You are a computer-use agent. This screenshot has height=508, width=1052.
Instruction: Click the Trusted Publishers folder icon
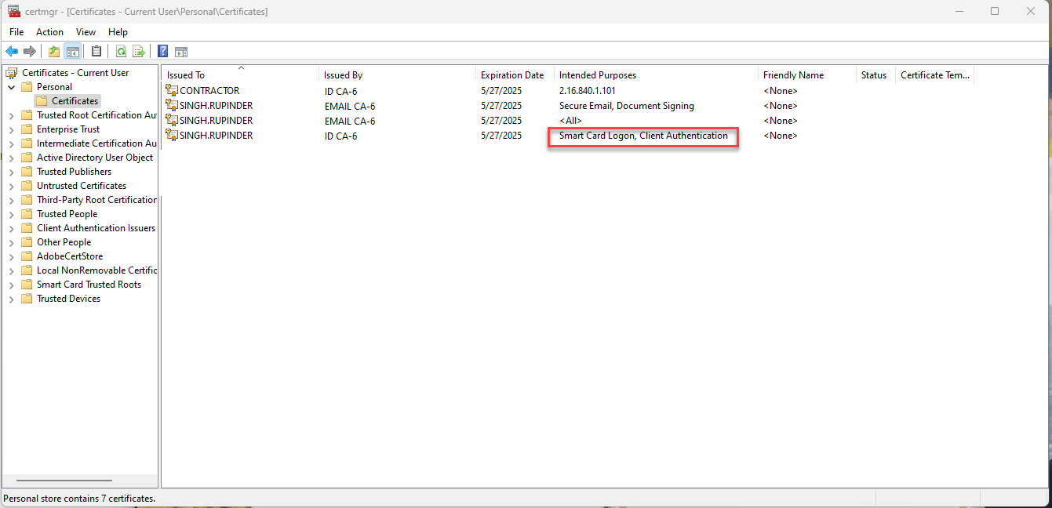(x=27, y=172)
